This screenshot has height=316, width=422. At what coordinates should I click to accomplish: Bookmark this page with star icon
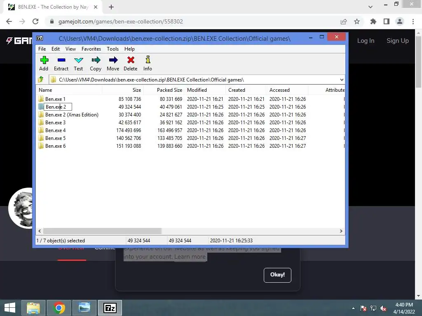point(357,21)
